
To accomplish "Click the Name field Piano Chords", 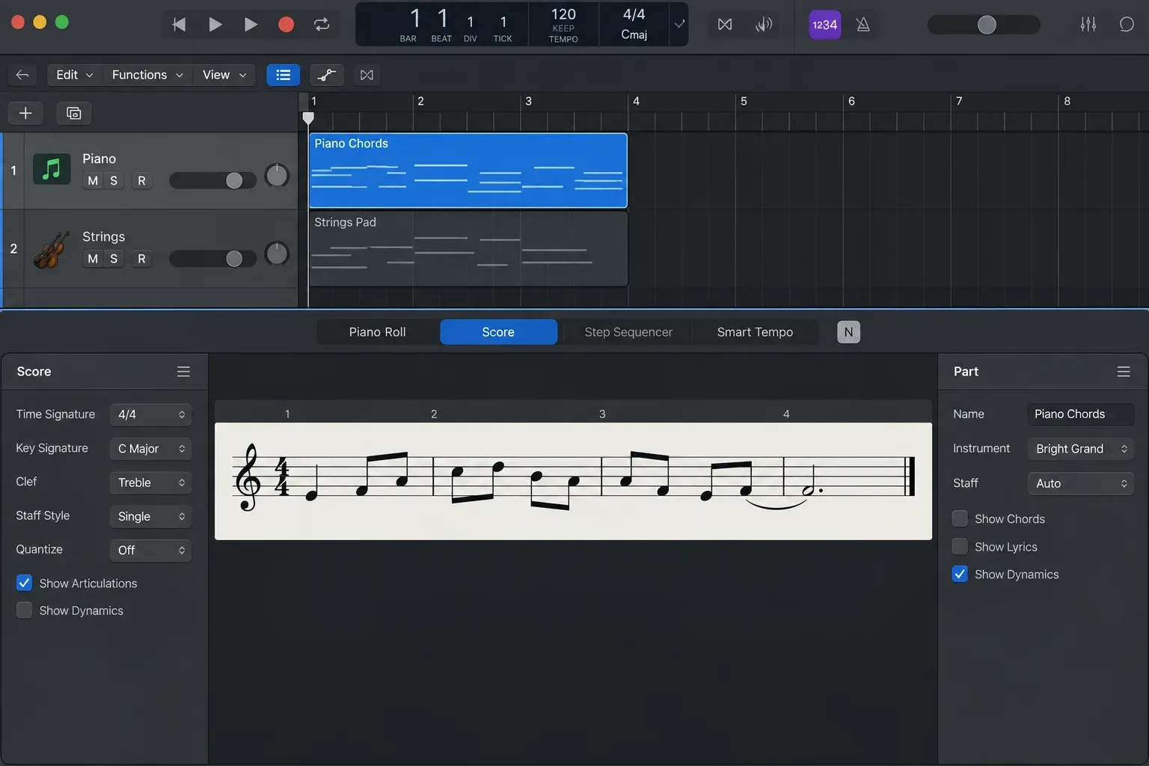I will click(1081, 414).
